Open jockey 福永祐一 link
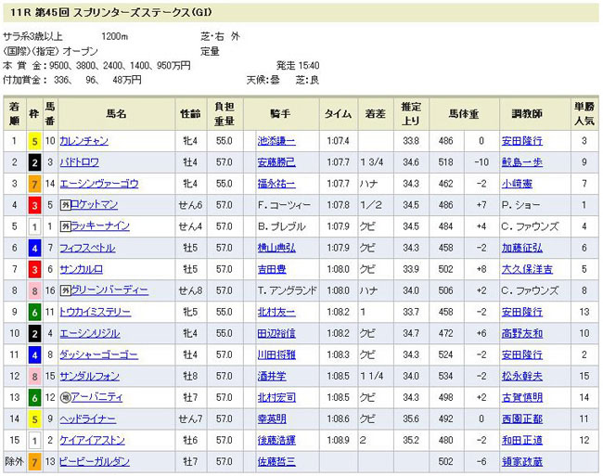The image size is (603, 476). [275, 184]
